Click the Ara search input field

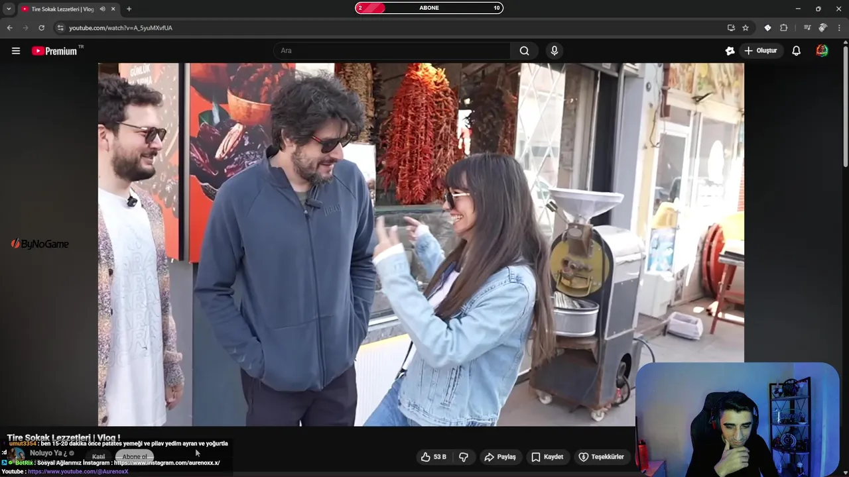point(392,51)
